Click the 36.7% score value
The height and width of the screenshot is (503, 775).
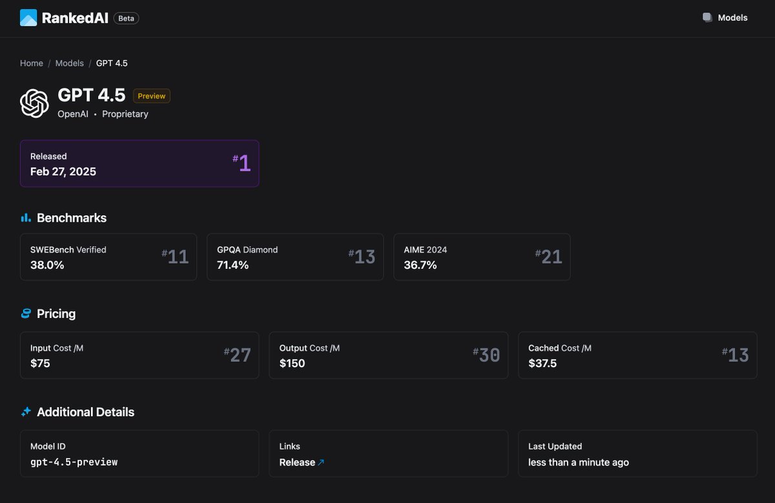click(420, 264)
